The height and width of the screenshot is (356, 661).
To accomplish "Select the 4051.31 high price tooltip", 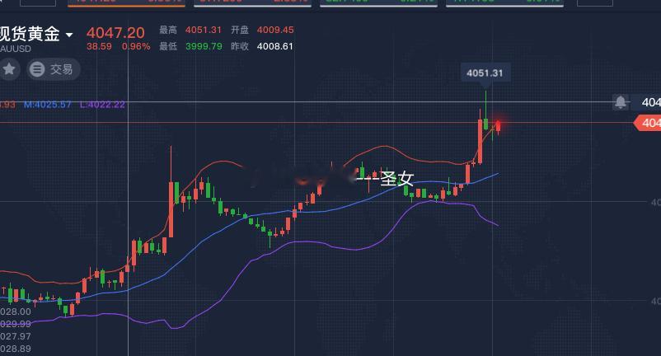I will [x=485, y=73].
